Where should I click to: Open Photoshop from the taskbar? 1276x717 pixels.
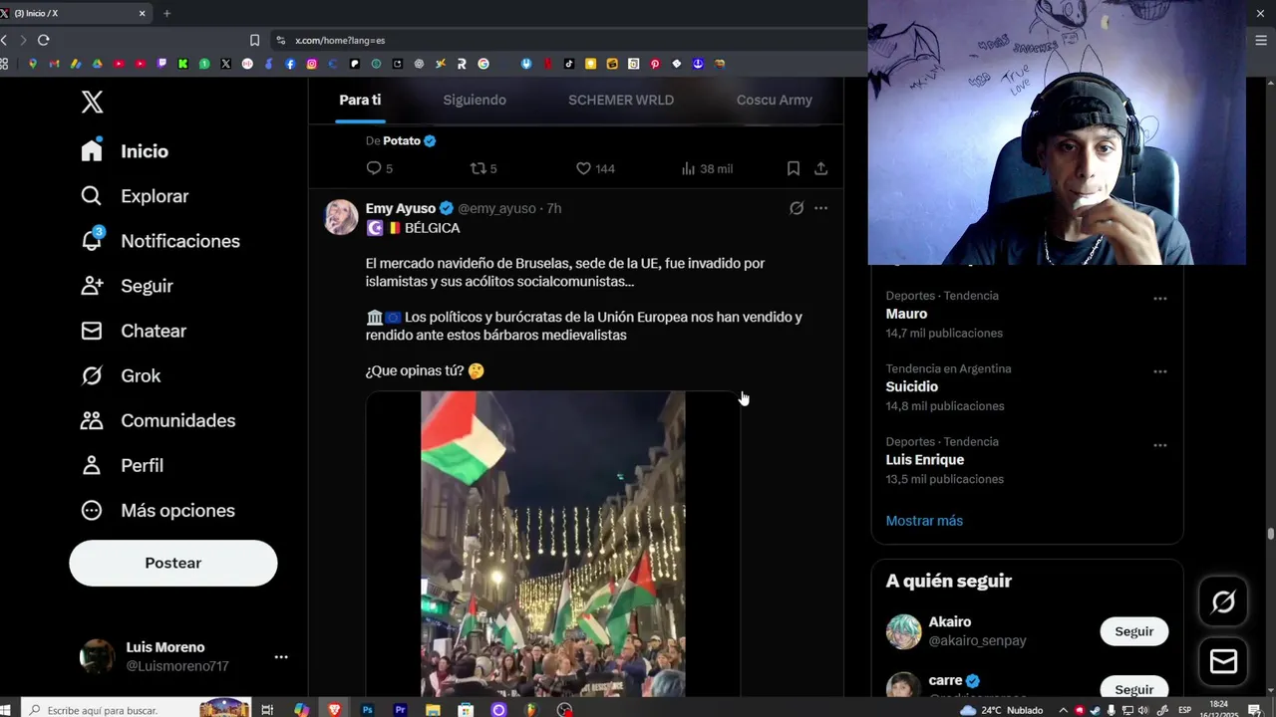click(367, 710)
